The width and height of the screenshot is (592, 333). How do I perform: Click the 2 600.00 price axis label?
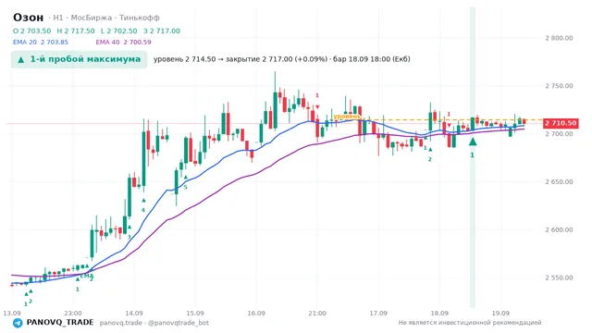coord(559,229)
